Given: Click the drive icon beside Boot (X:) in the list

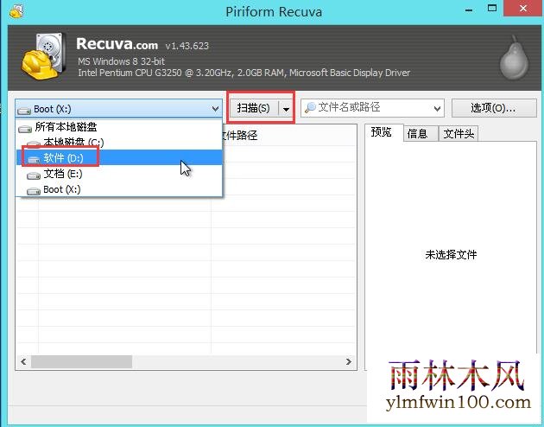Looking at the screenshot, I should click(33, 189).
